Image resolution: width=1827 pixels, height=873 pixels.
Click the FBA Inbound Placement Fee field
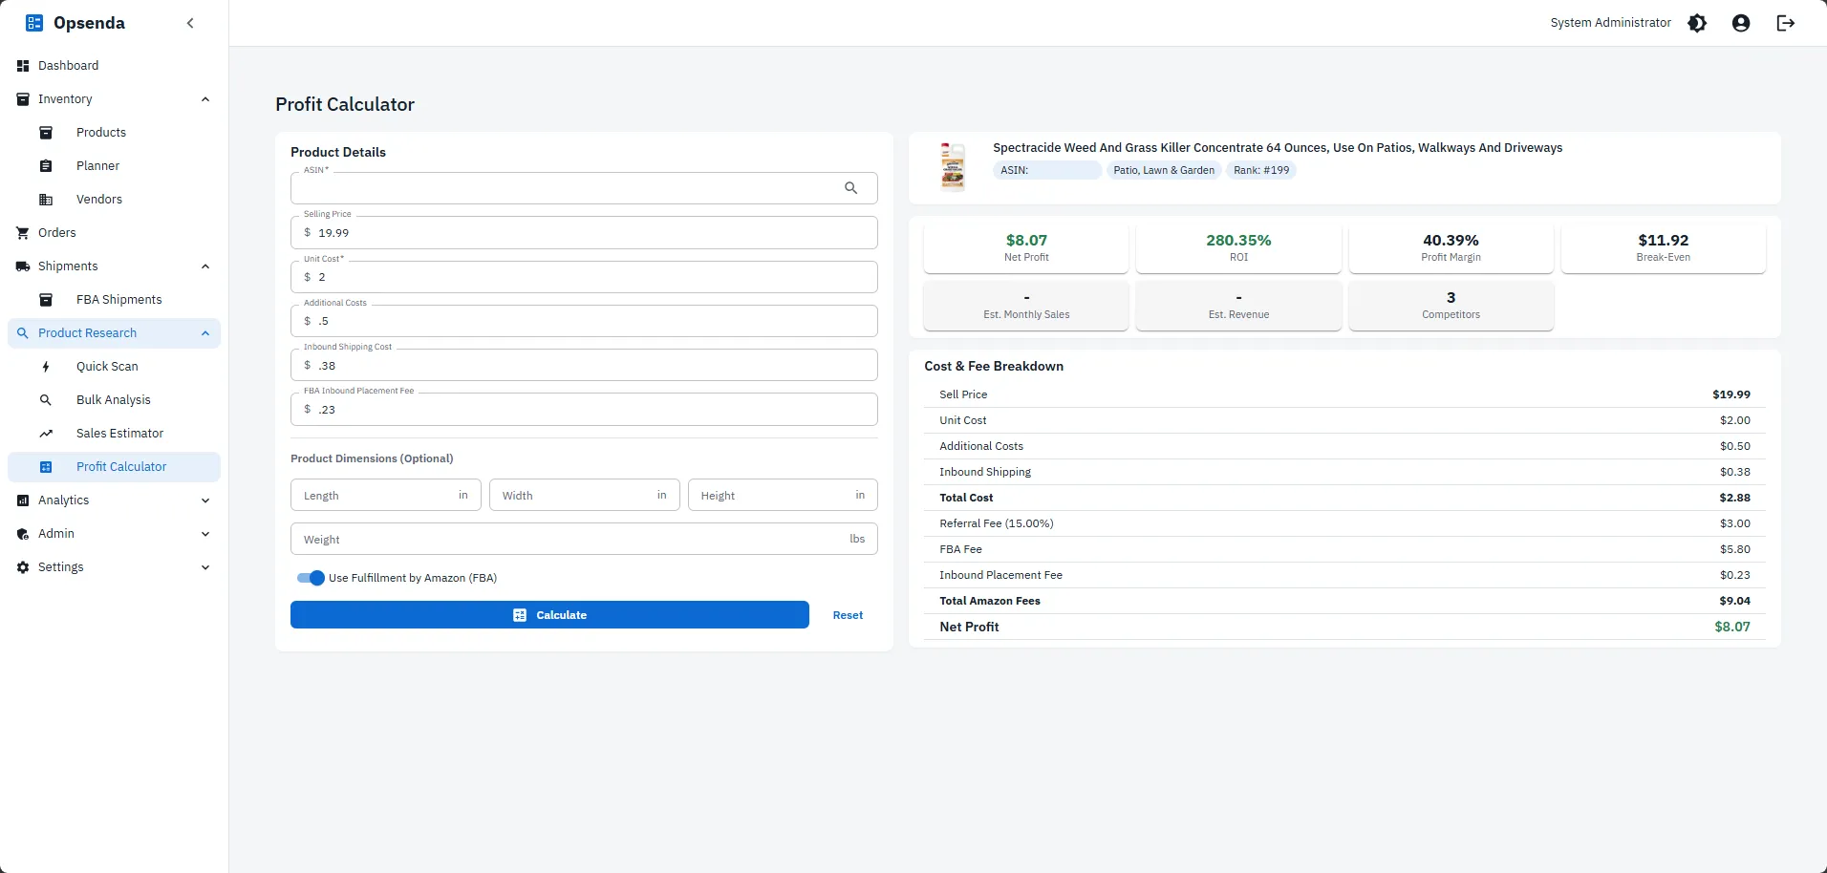point(584,409)
